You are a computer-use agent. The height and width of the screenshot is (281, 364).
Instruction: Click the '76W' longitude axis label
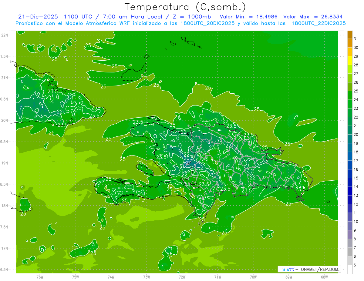click(40, 277)
